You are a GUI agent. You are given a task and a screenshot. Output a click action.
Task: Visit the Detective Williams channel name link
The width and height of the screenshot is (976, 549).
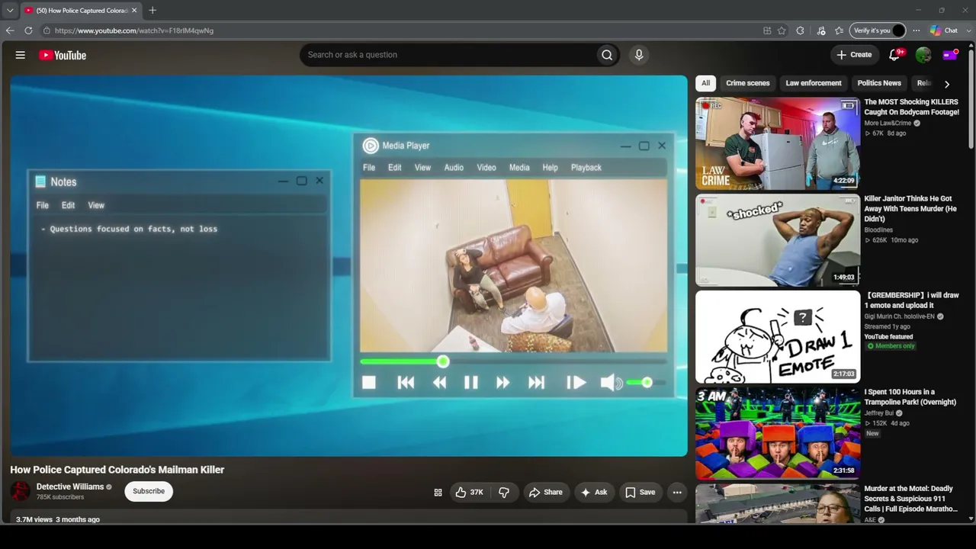70,486
